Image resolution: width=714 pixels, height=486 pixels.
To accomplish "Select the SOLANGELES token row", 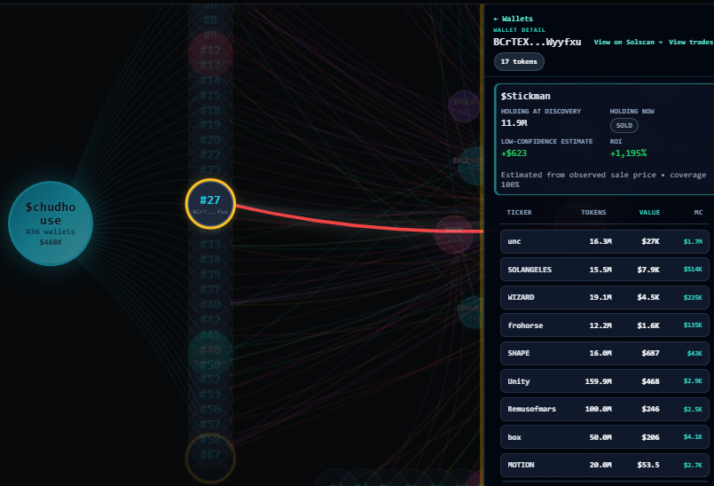I will click(x=605, y=270).
